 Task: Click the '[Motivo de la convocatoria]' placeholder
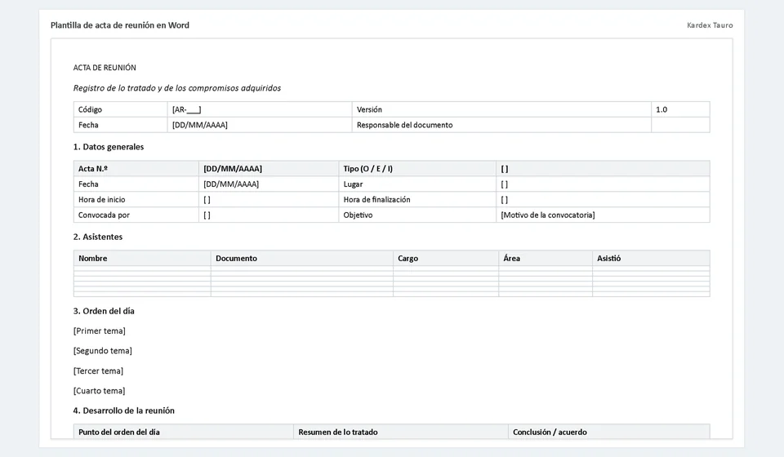tap(548, 215)
